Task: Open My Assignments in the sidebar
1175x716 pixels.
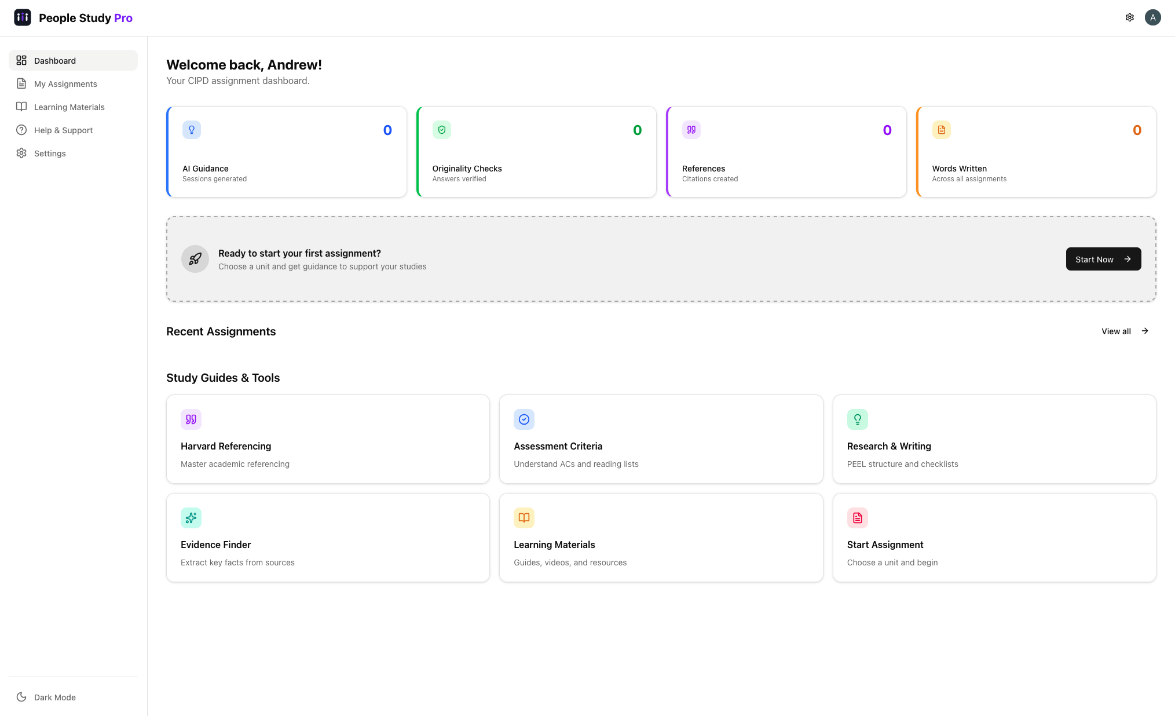Action: [65, 84]
